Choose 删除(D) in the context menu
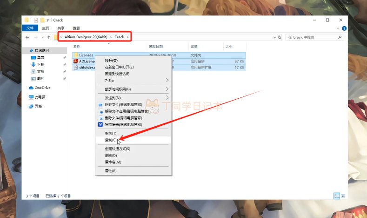367x218 pixels. (x=133, y=155)
